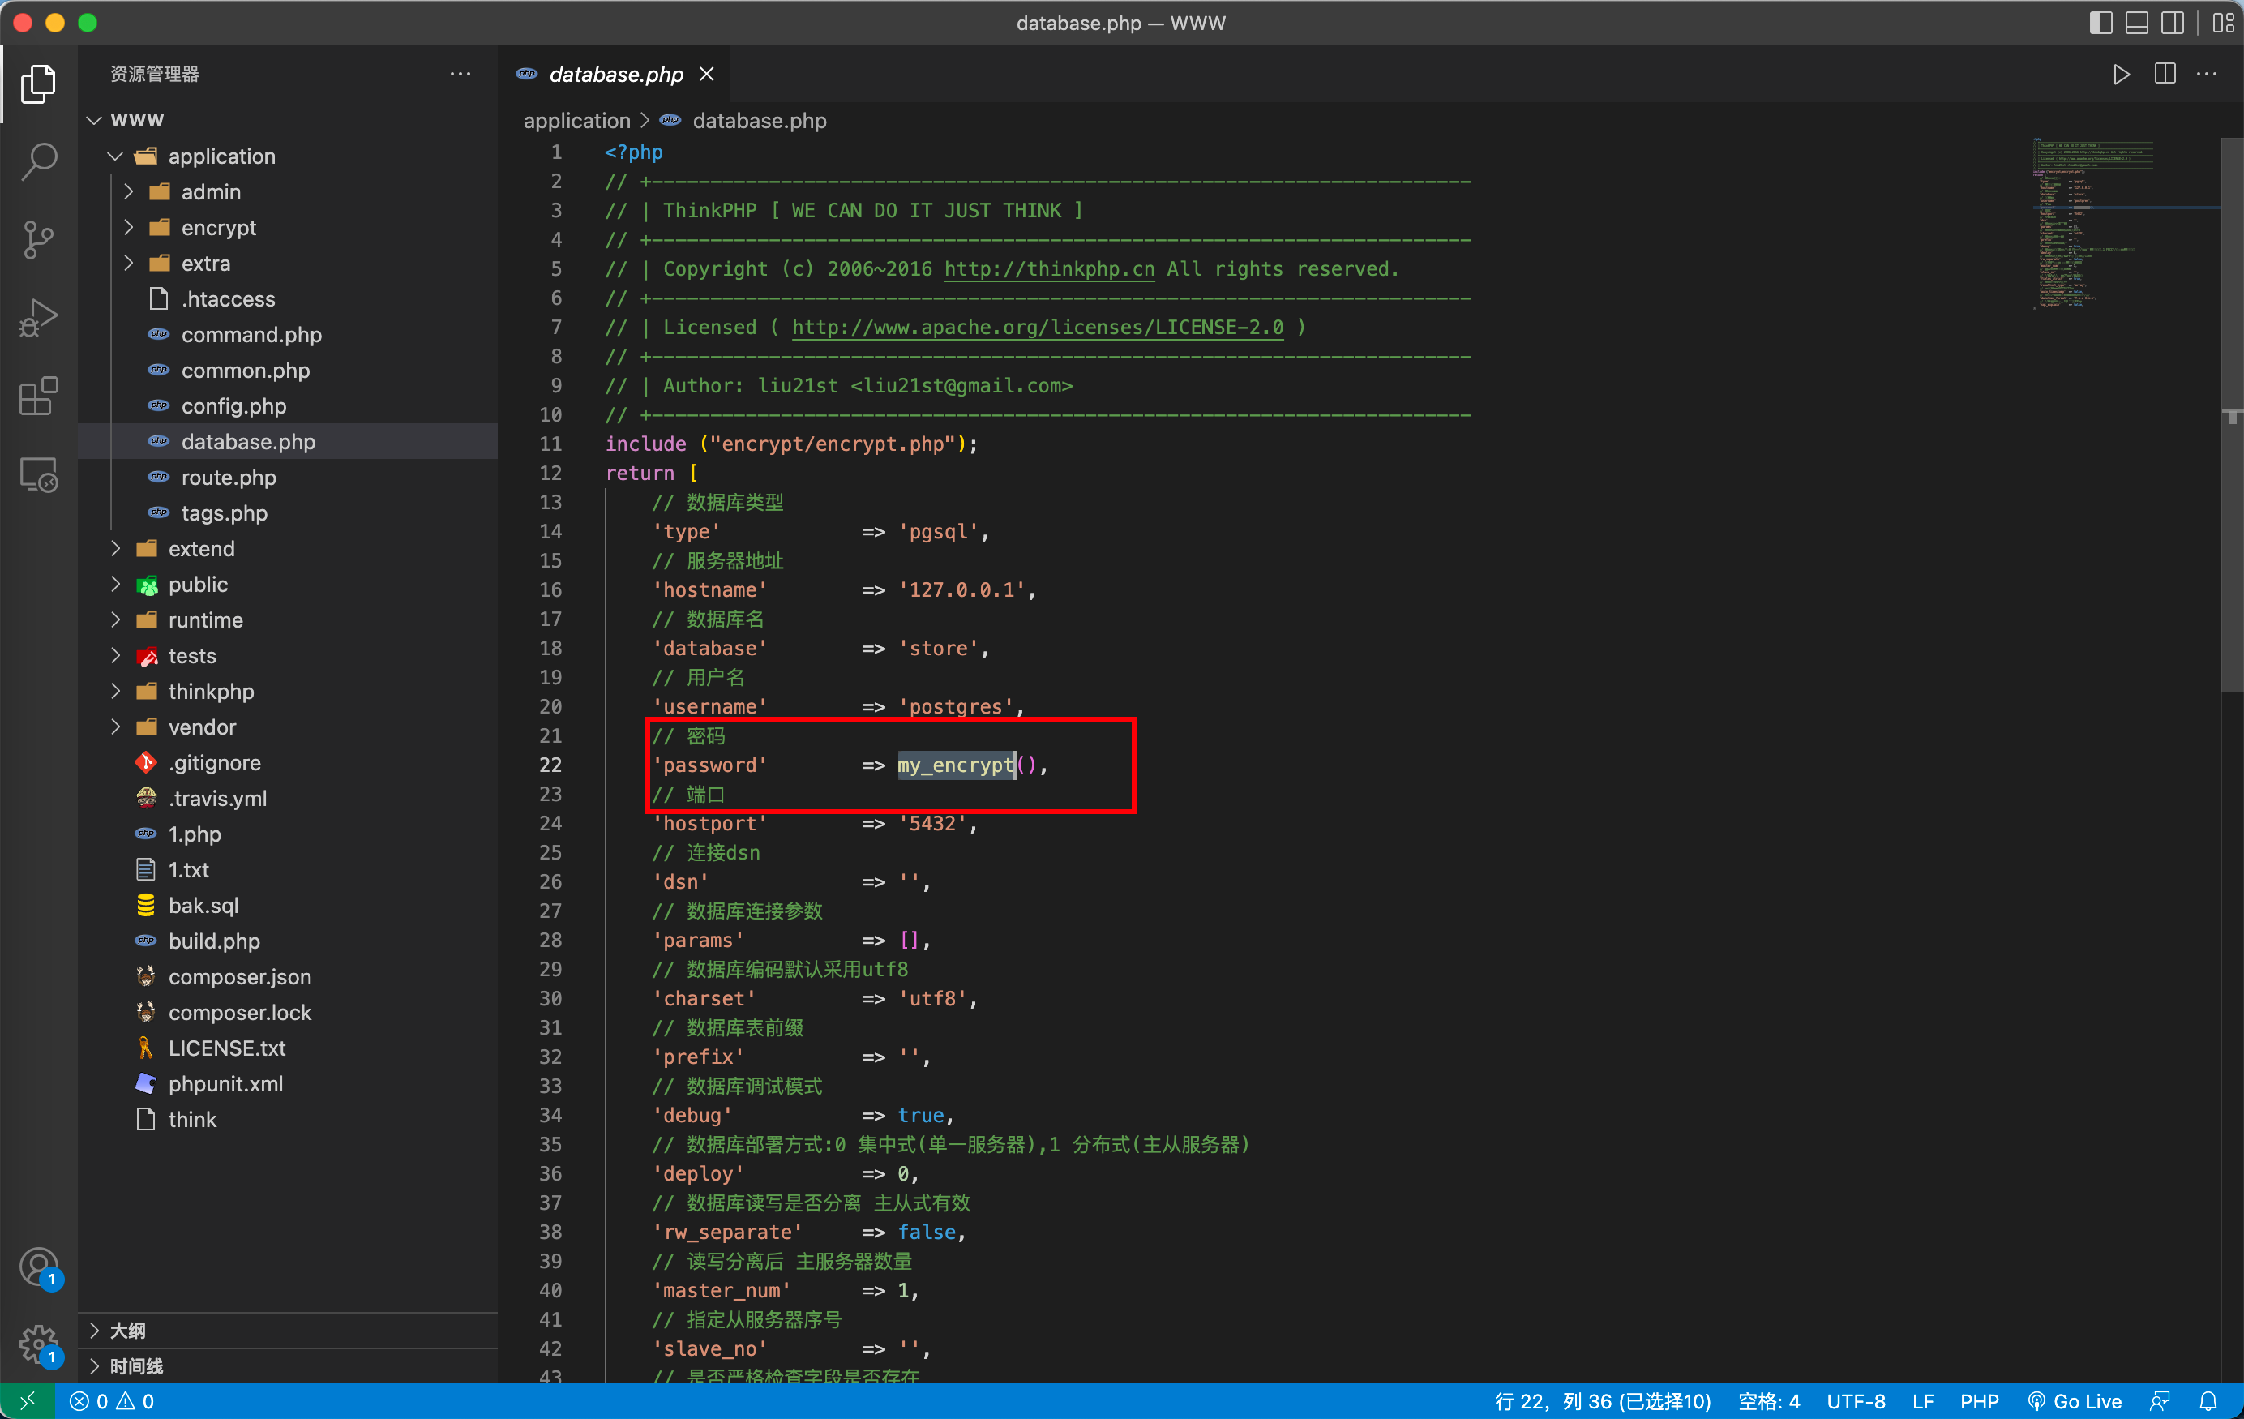Click database.php breadcrumb segment

[x=759, y=120]
